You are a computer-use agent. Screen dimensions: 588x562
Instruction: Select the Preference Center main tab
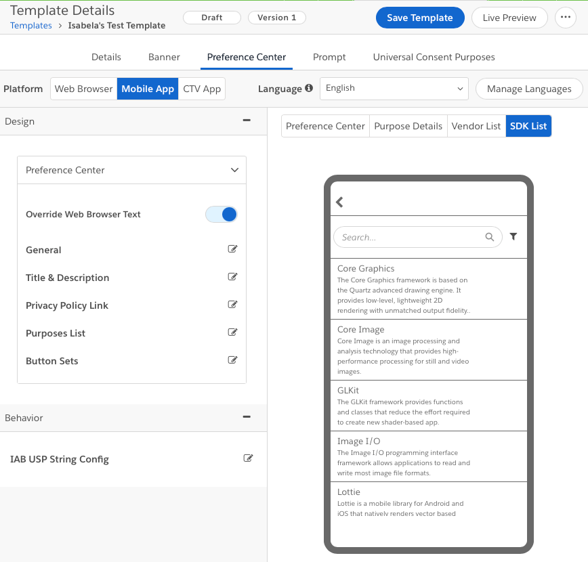coord(247,57)
